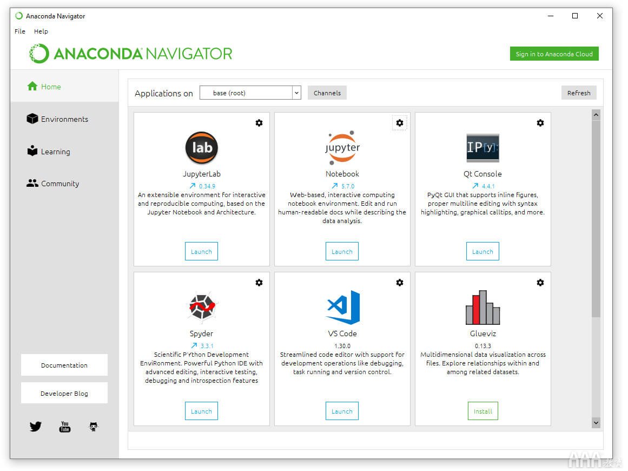628x471 pixels.
Task: Click the Jupyter Notebook logo
Action: [x=342, y=147]
